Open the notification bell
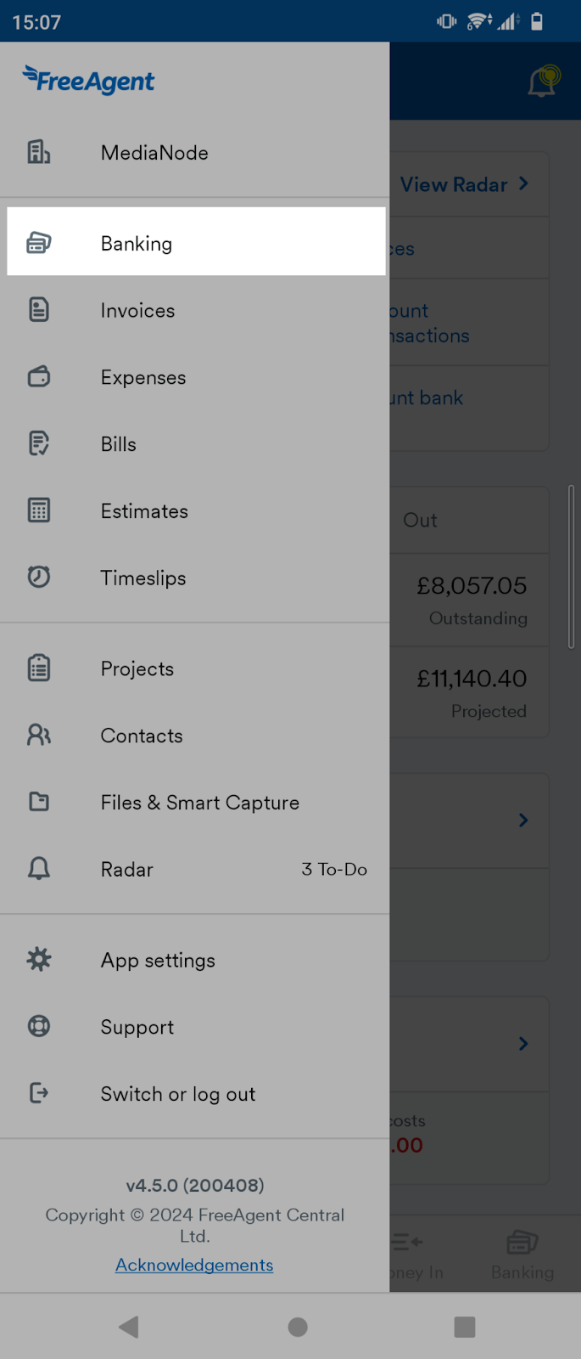581x1359 pixels. pos(542,81)
